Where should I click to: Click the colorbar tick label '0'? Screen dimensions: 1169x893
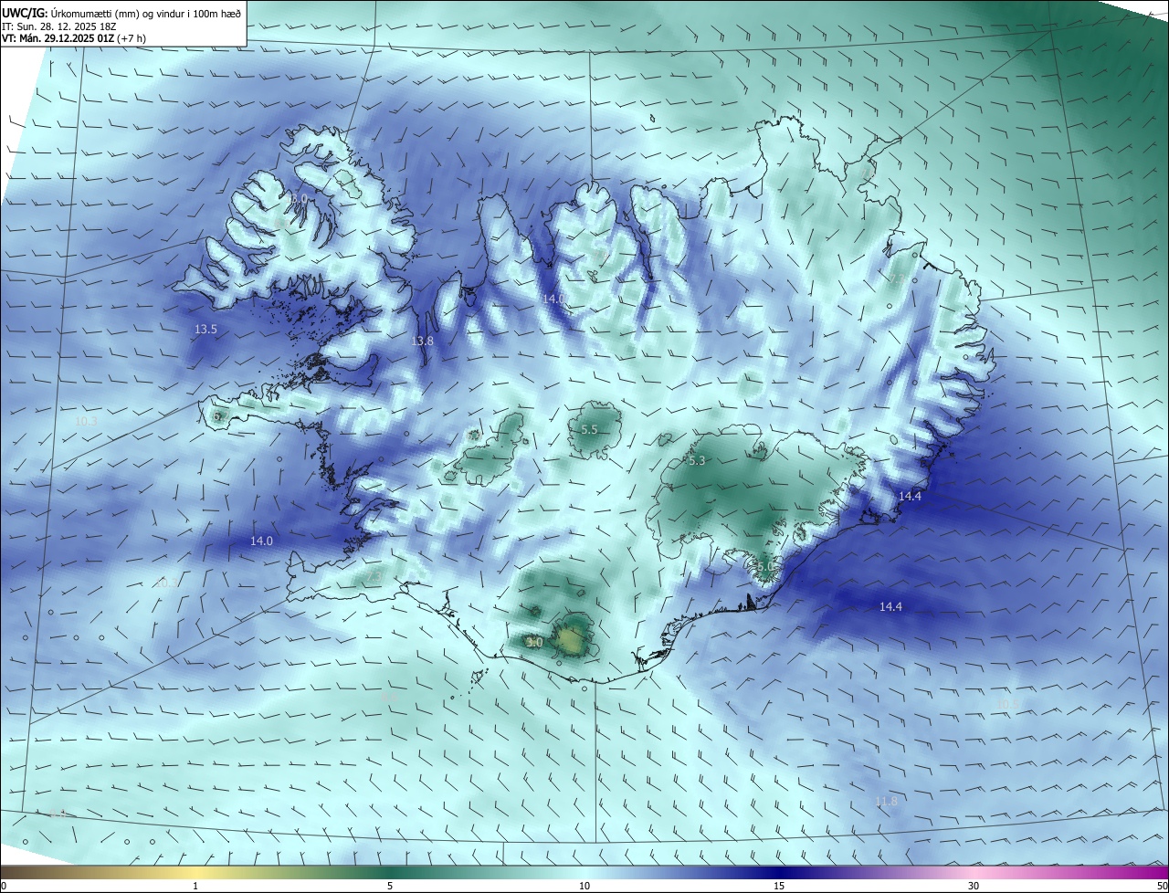point(4,886)
